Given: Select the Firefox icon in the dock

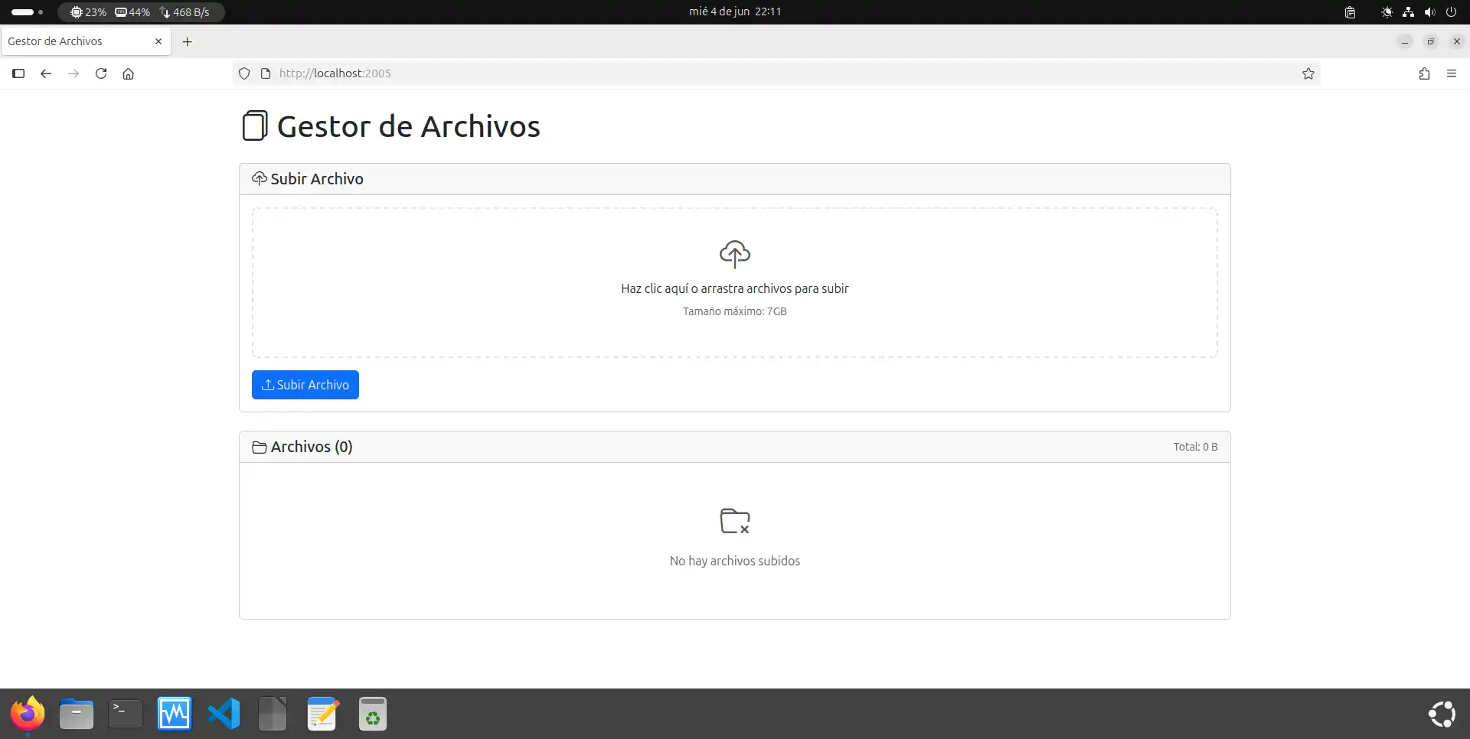Looking at the screenshot, I should coord(28,713).
